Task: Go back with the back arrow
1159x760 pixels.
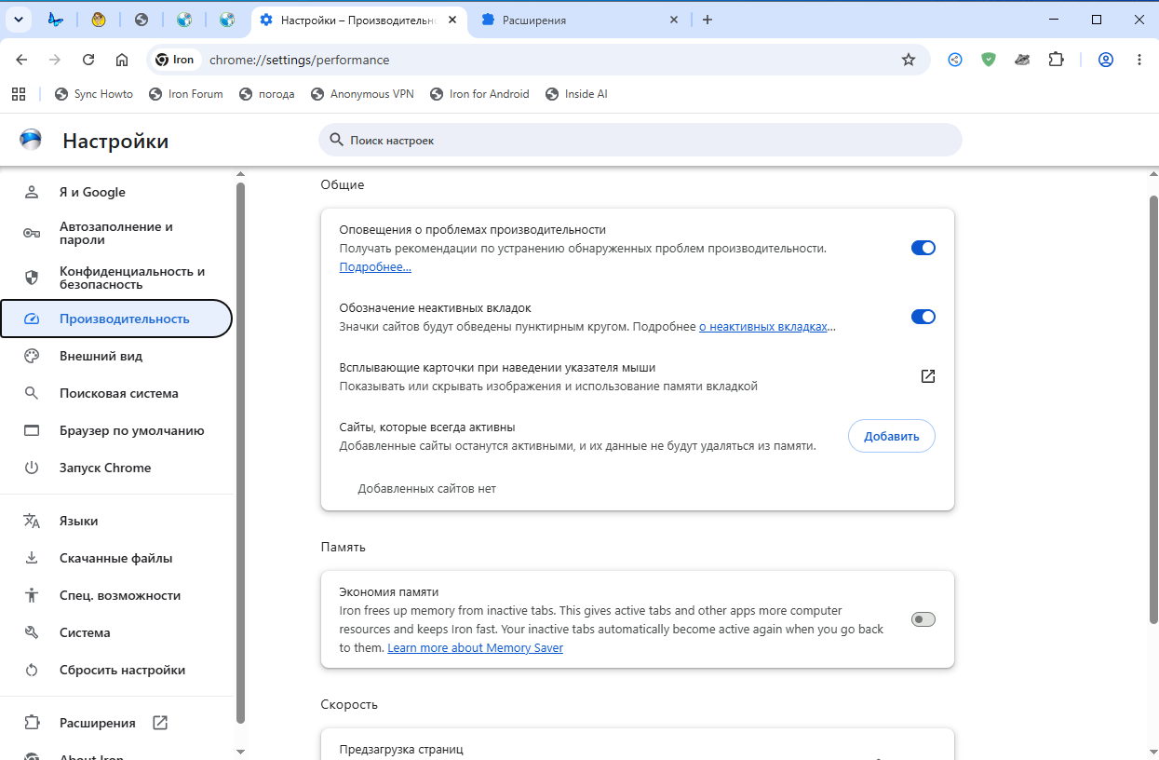Action: tap(21, 60)
